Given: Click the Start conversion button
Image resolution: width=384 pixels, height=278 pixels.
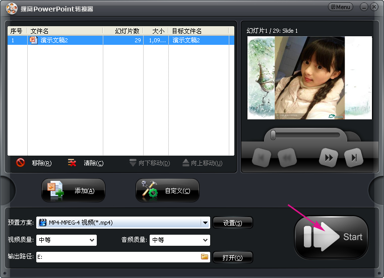Looking at the screenshot, I should (331, 237).
